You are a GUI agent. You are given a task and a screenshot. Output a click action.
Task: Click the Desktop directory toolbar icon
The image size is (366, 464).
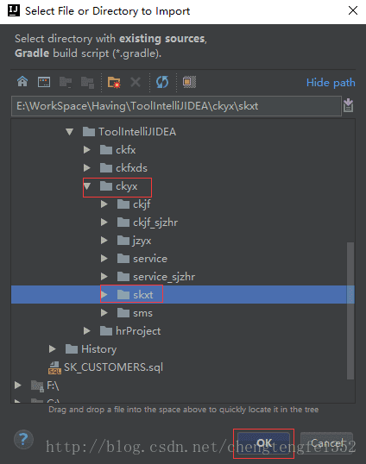tap(44, 82)
